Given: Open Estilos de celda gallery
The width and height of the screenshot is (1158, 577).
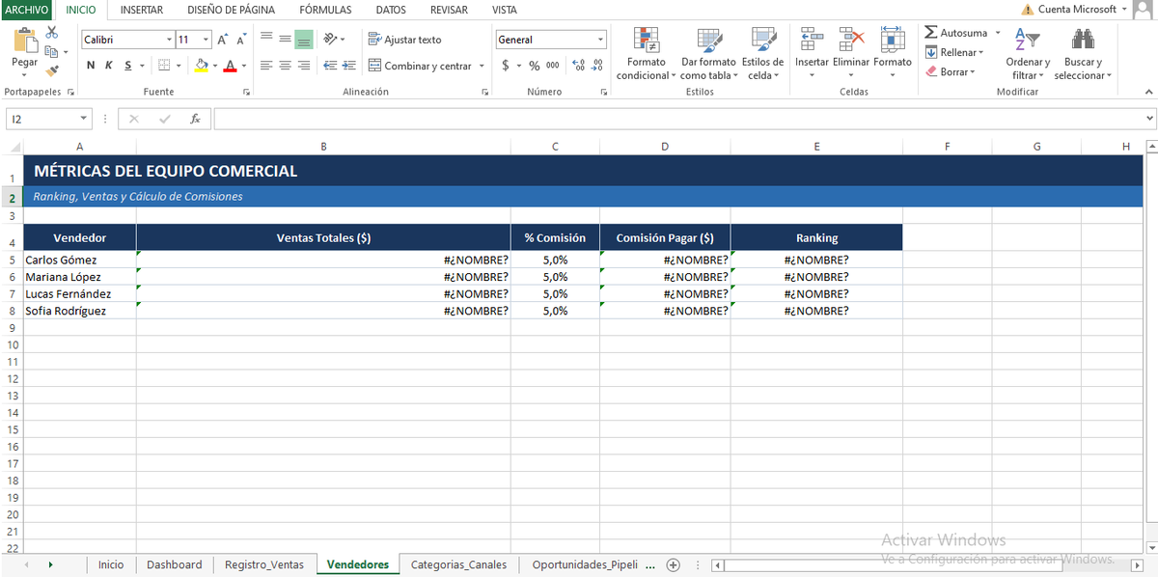Looking at the screenshot, I should pos(762,54).
